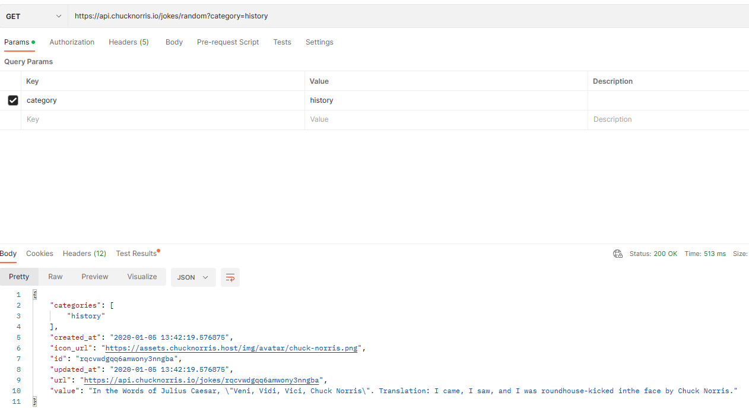
Task: Open the Authorization tab
Action: 72,42
